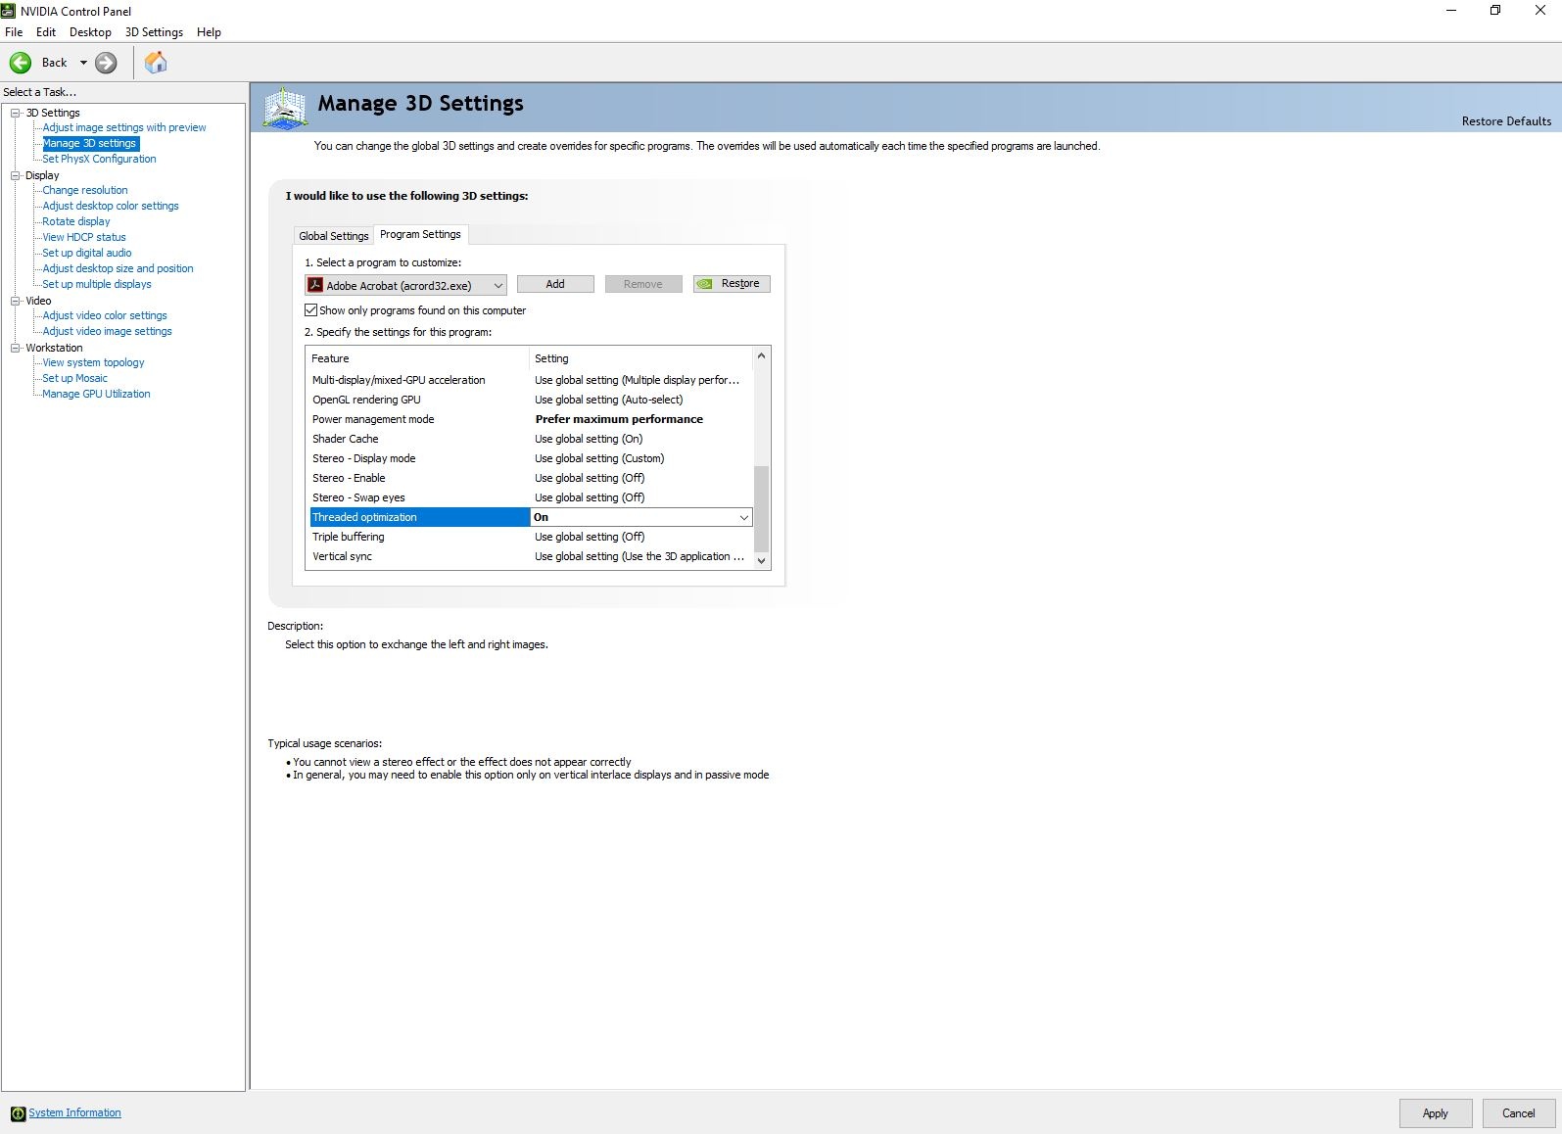Switch to the Global Settings tab
Screen dimensions: 1562x1134
pos(333,236)
